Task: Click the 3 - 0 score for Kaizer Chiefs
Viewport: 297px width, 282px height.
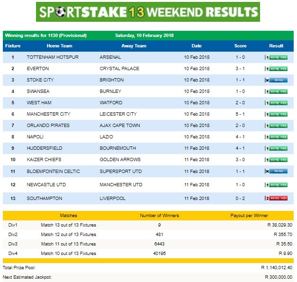Action: (240, 160)
